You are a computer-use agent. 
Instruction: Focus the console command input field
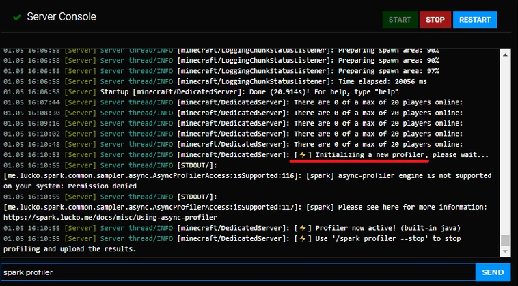[238, 272]
